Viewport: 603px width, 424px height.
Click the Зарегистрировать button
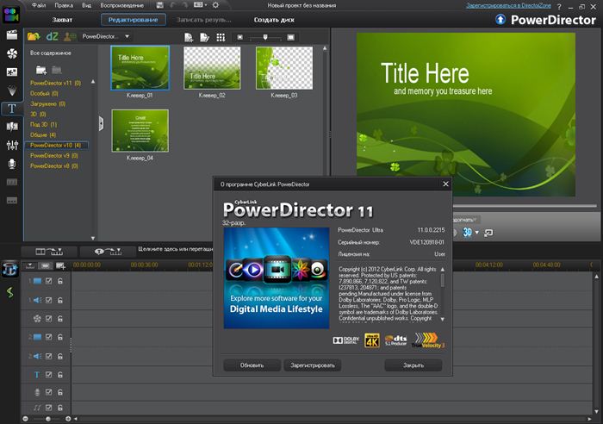312,365
